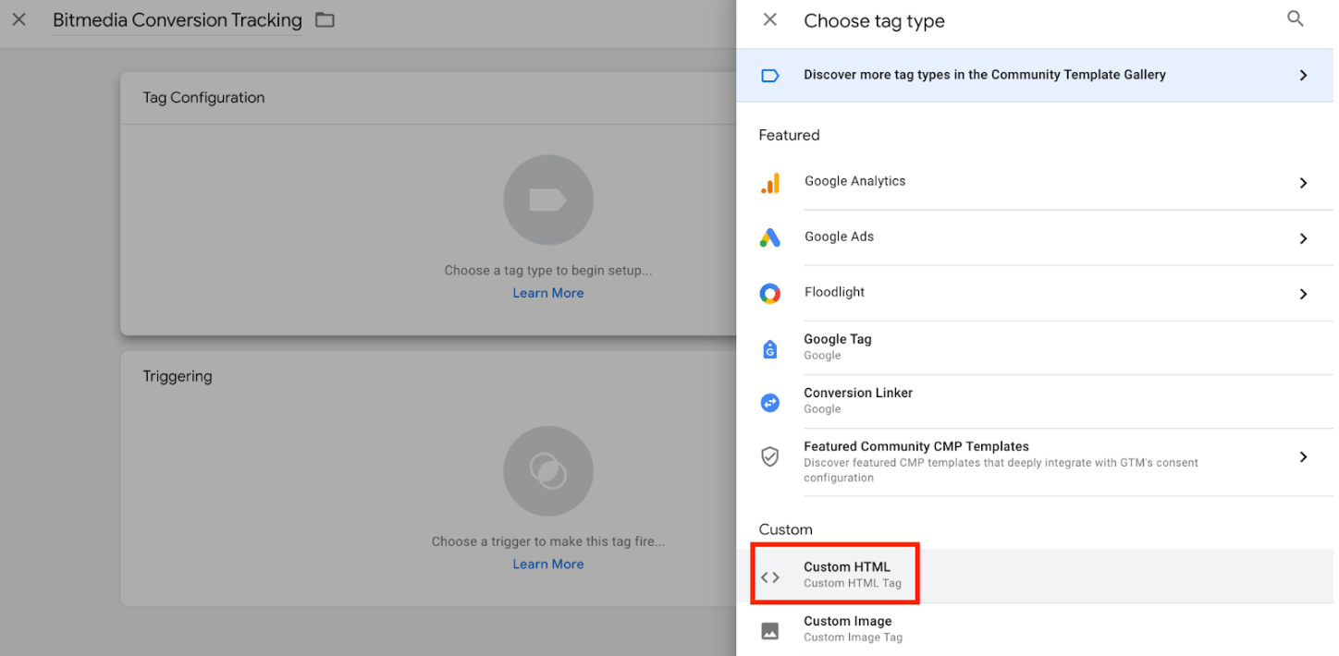The image size is (1339, 656).
Task: Close the Bitmedia Conversion Tracking tag editor
Action: pos(18,20)
